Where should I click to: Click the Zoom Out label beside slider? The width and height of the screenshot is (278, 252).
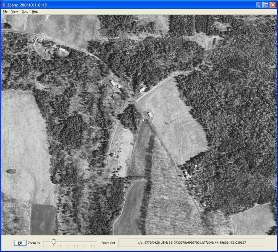point(108,243)
